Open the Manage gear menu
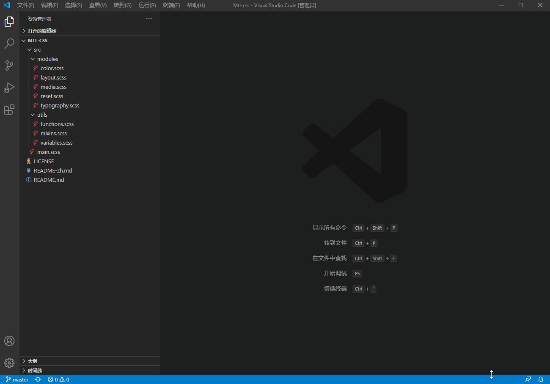The height and width of the screenshot is (384, 550). 9,363
